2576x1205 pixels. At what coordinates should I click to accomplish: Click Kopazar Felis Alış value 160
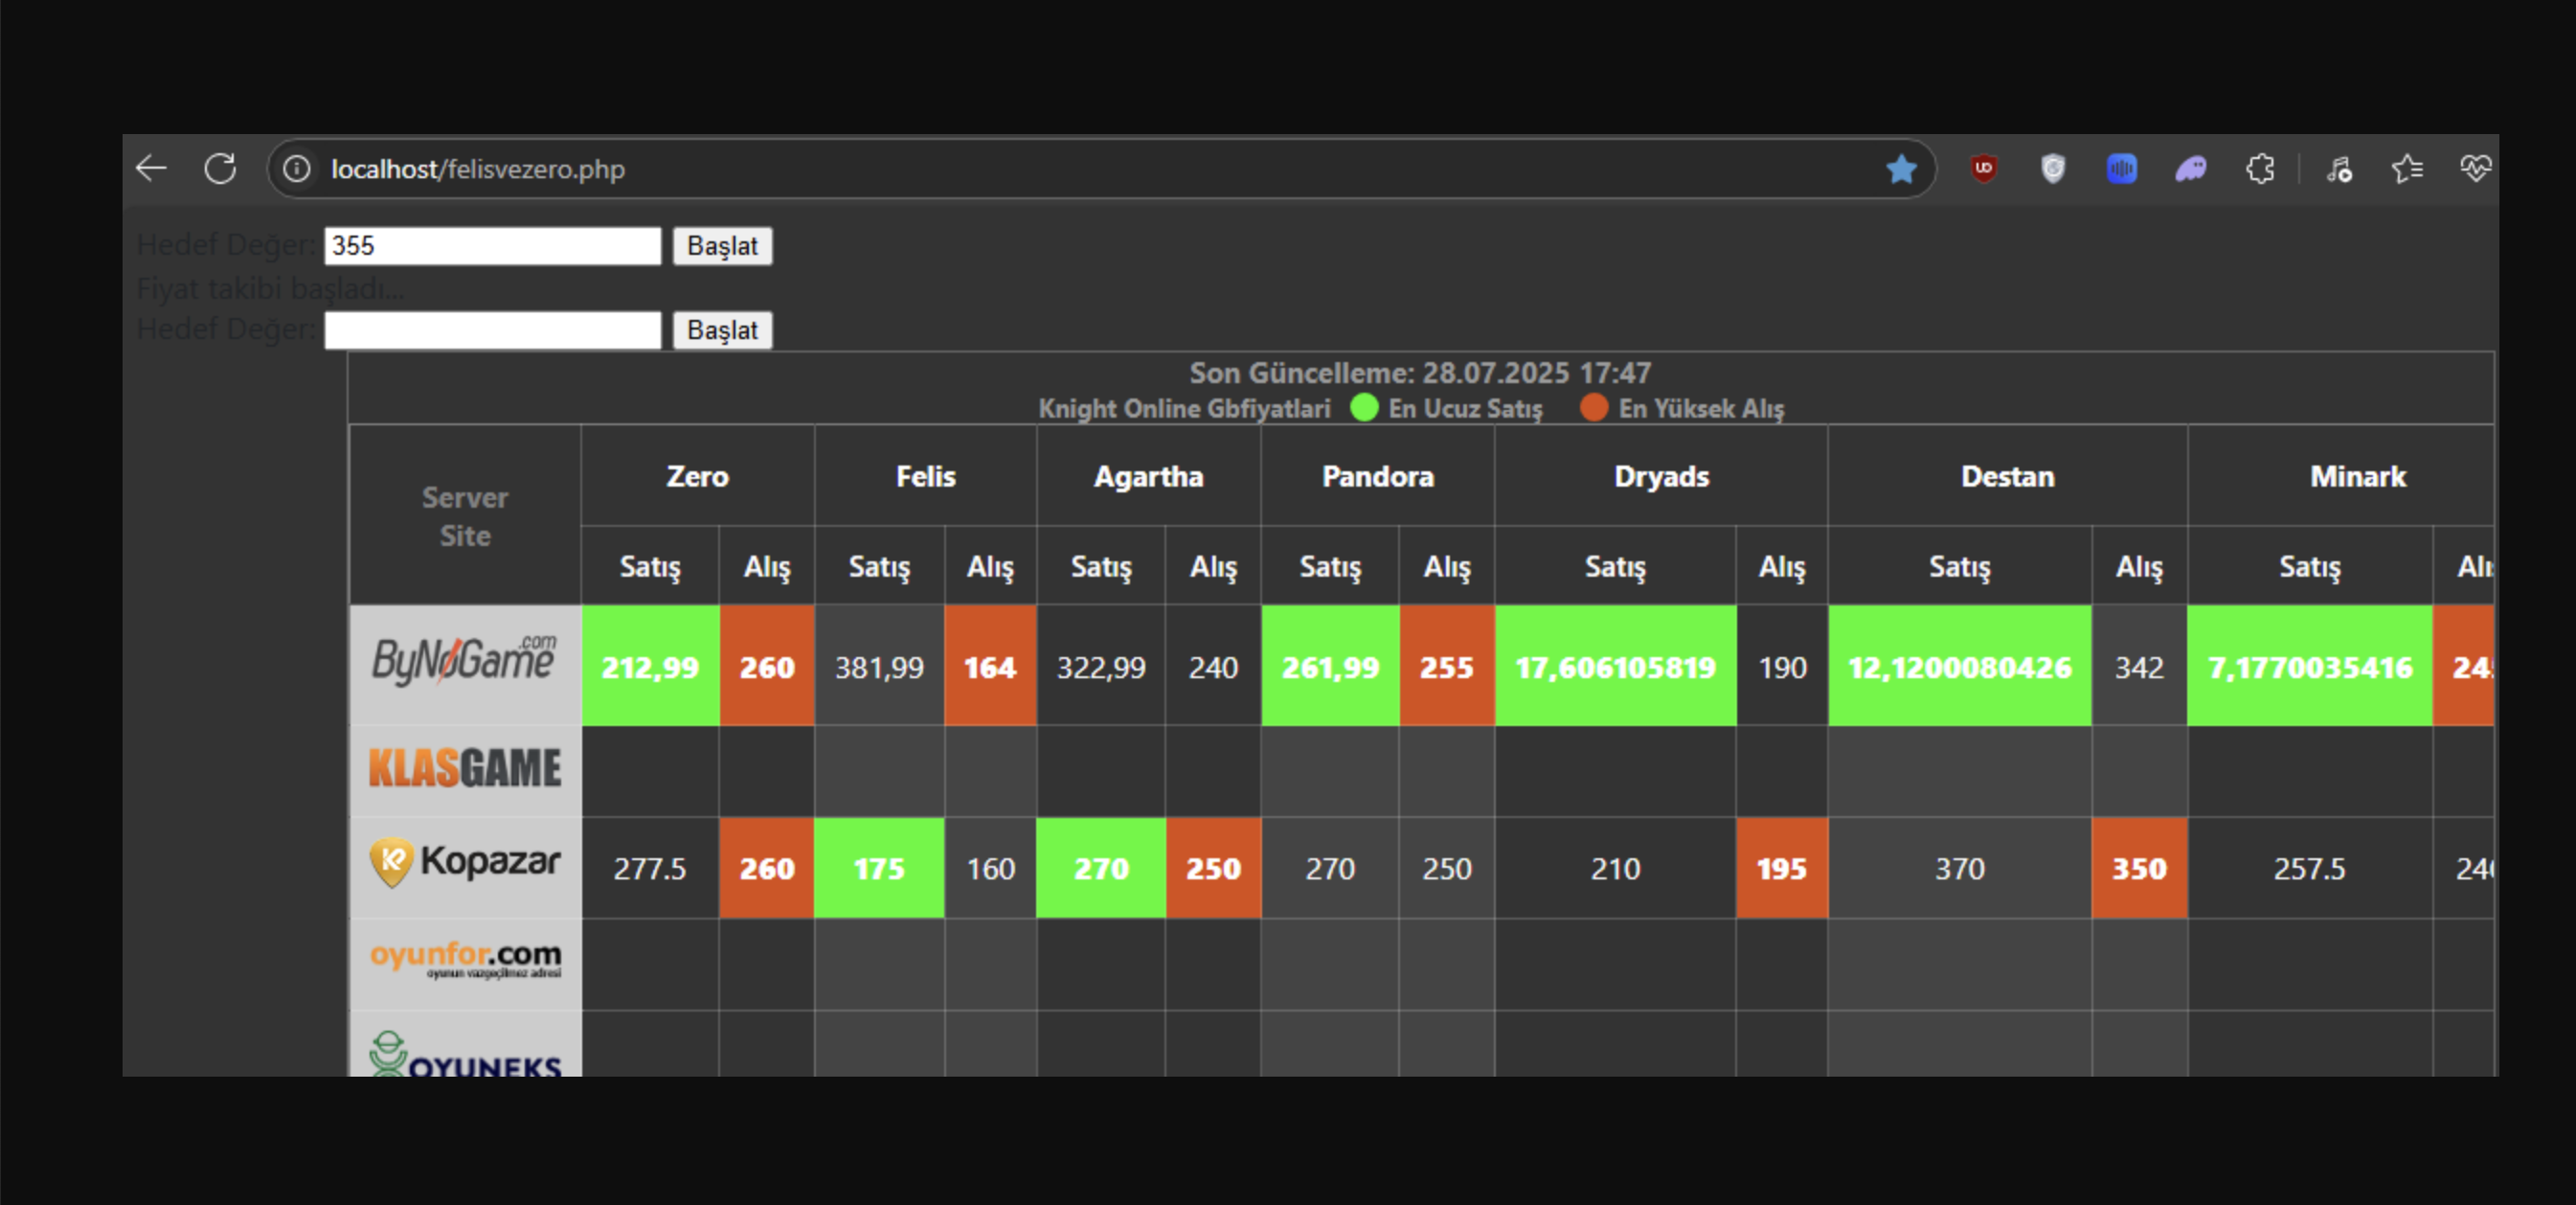[x=990, y=868]
